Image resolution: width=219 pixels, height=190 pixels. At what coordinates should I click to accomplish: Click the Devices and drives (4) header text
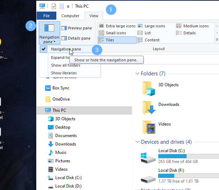click(x=166, y=142)
